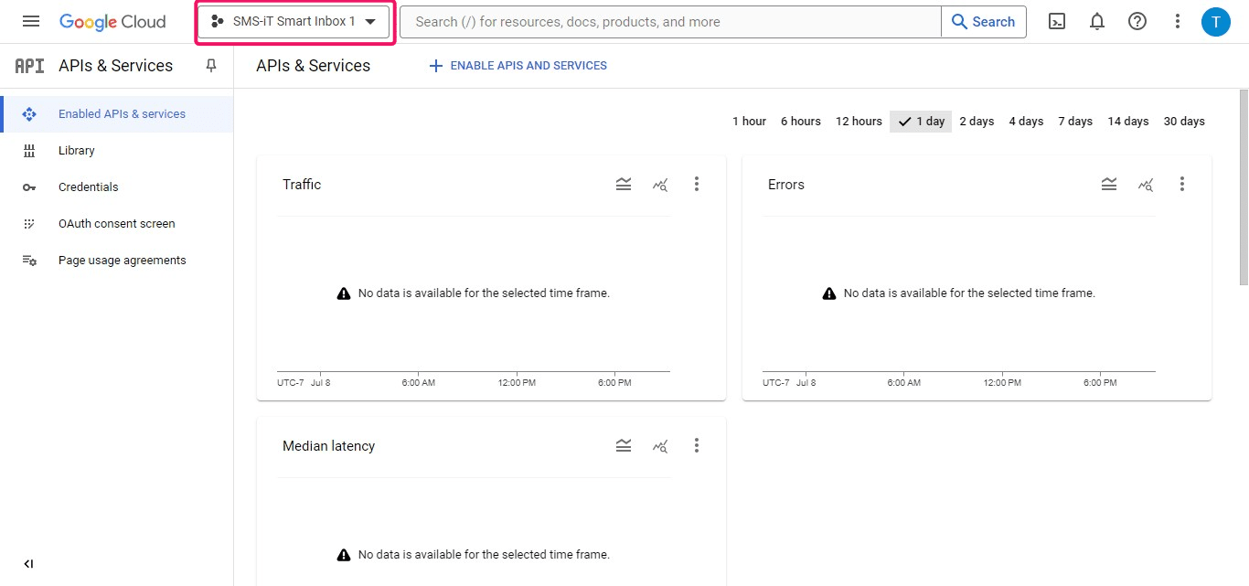Viewport: 1249px width, 586px height.
Task: Open the Credentials page
Action: (x=88, y=186)
